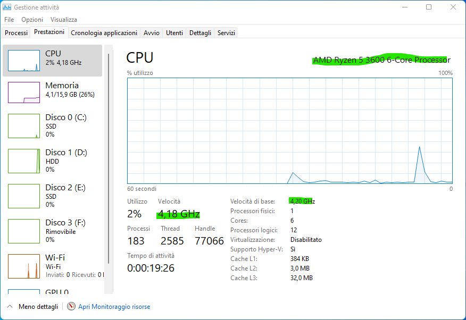Viewport: 466px width, 320px height.
Task: Switch to the Processi tab
Action: coord(16,33)
